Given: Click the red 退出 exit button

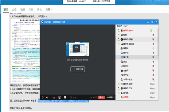Looking at the screenshot, I should (x=101, y=97).
